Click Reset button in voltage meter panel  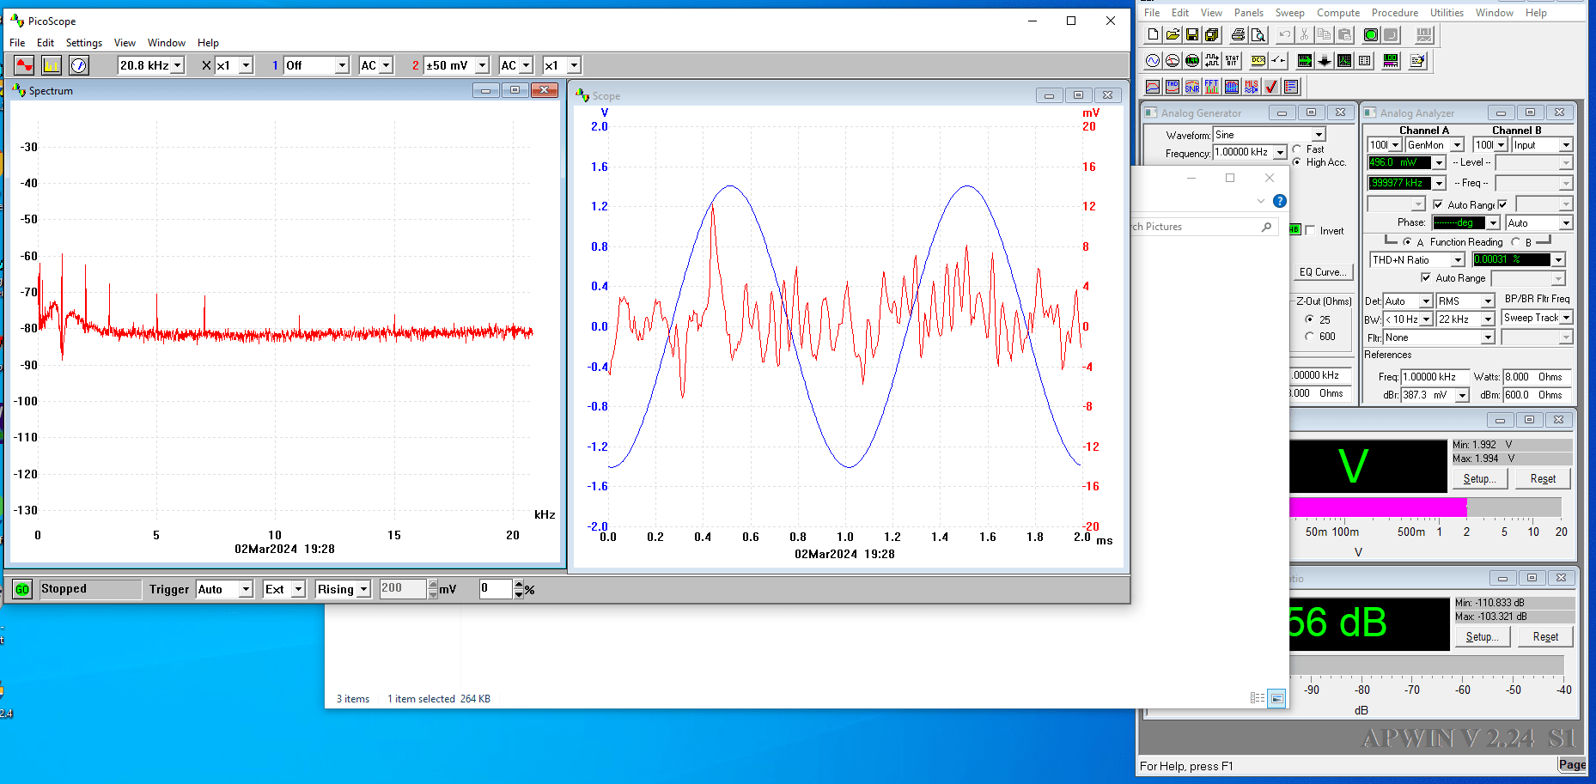tap(1543, 479)
